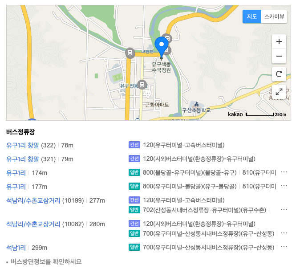This screenshot has width=296, height=269.
Task: Click 일반 badge beside route 702
Action: coord(134,210)
